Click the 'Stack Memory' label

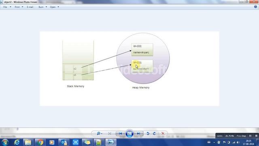tap(76, 86)
